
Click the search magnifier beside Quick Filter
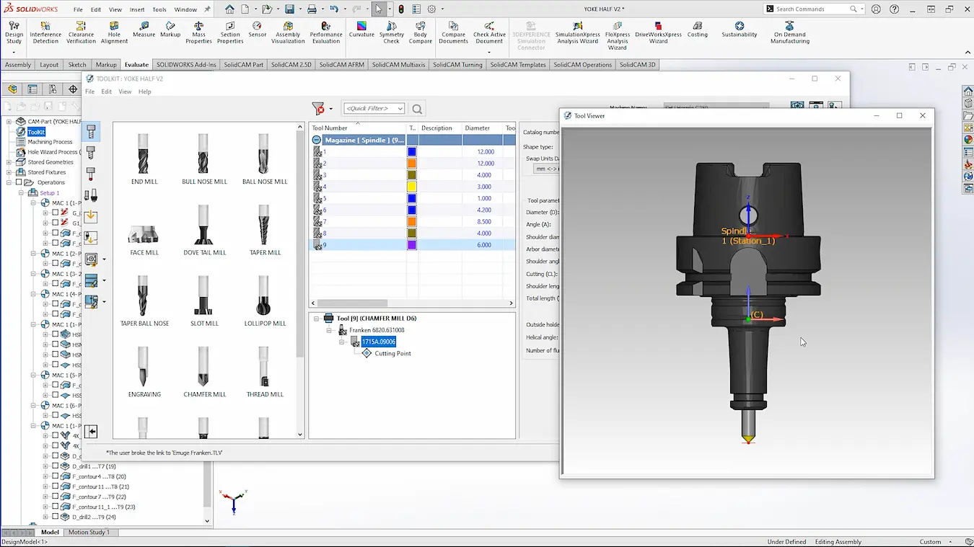point(416,108)
